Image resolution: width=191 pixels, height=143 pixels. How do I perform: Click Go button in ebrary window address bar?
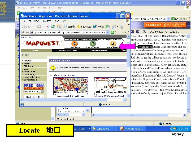175,19
